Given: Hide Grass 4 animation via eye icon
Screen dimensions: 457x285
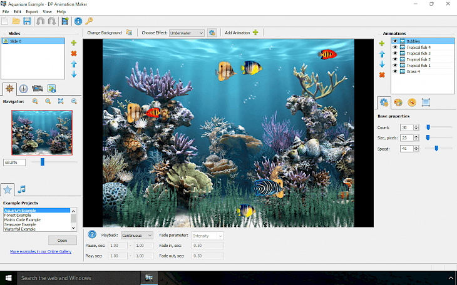Looking at the screenshot, I should click(395, 72).
